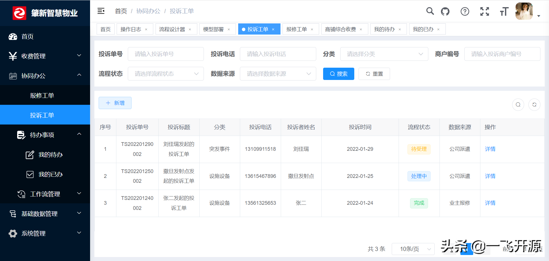Image resolution: width=549 pixels, height=261 pixels.
Task: Open the 流程状态 dropdown
Action: point(166,74)
